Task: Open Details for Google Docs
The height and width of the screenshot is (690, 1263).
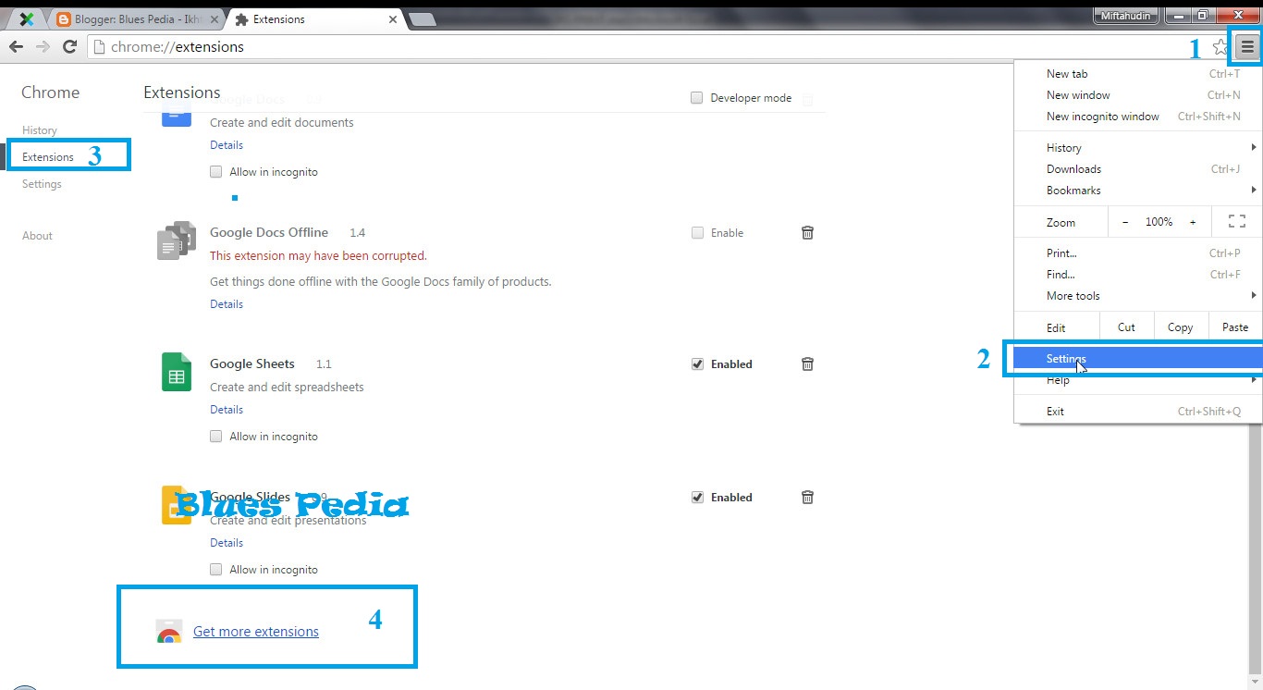Action: (227, 145)
